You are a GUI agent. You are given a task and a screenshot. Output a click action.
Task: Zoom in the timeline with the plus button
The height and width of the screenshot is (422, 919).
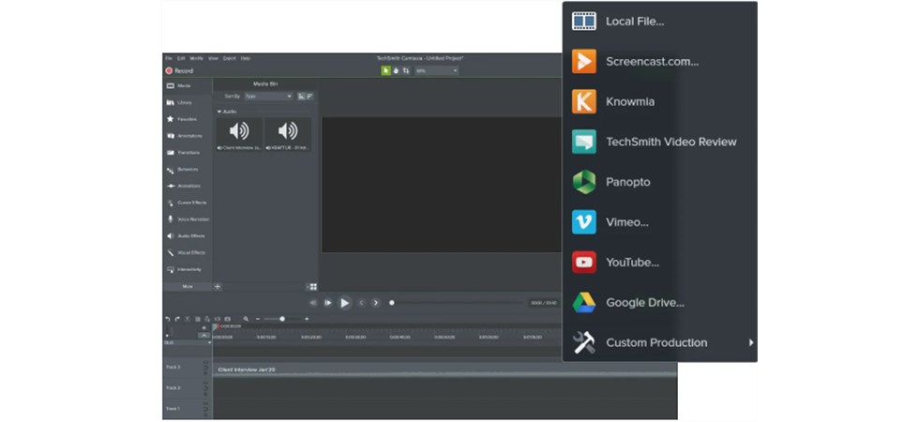(307, 319)
